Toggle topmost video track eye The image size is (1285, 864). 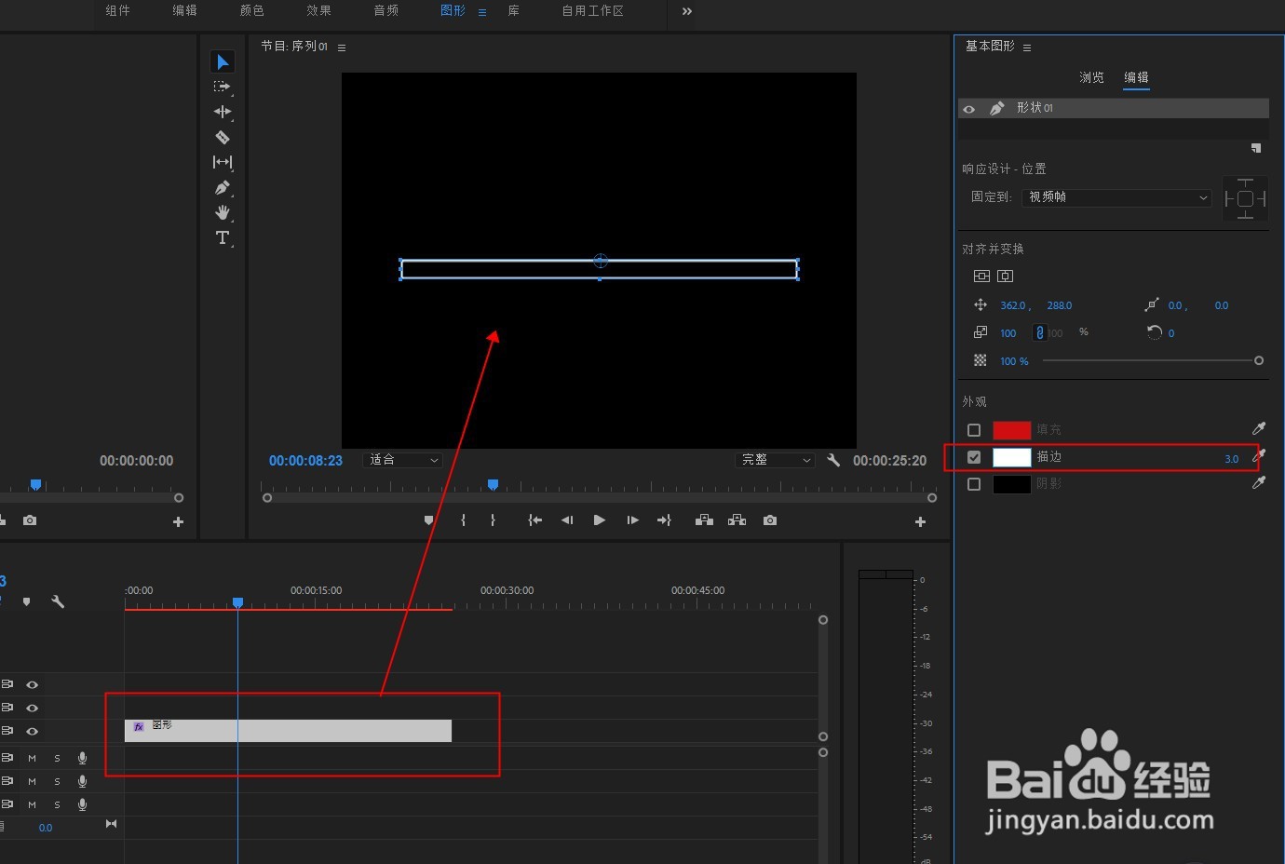point(32,684)
